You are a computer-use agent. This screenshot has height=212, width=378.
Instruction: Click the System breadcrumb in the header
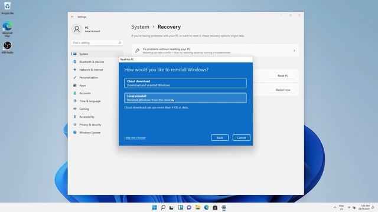coord(140,27)
